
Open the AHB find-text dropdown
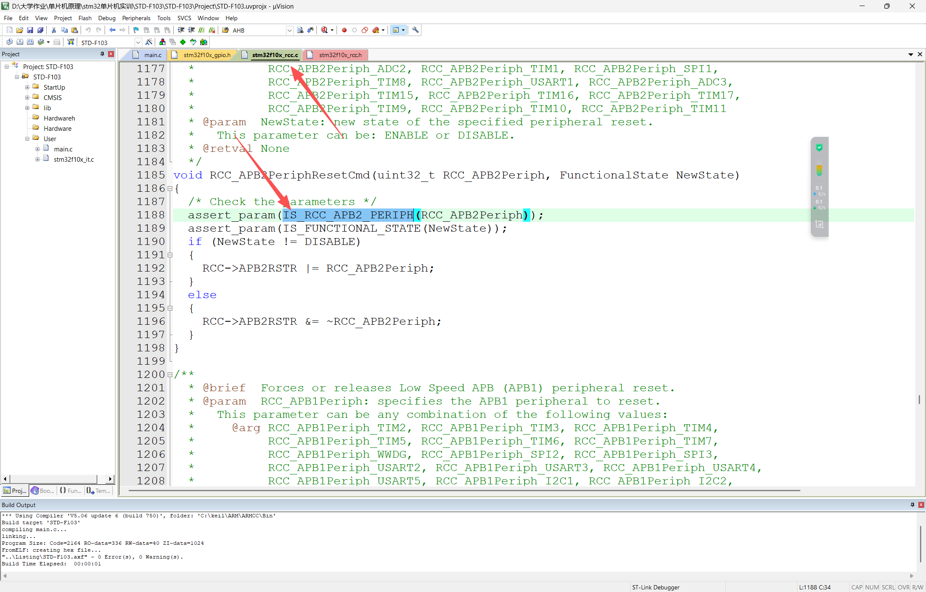[289, 30]
